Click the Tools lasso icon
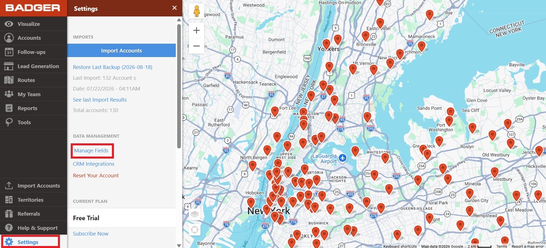The width and height of the screenshot is (546, 248). (9, 122)
